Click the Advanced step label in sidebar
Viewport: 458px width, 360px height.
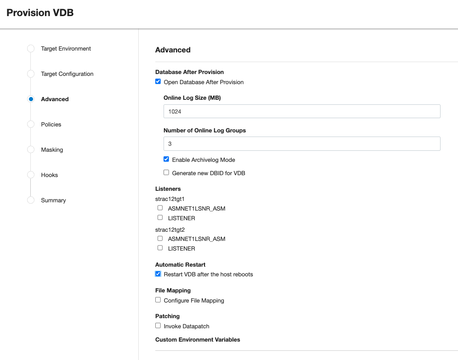pos(55,99)
